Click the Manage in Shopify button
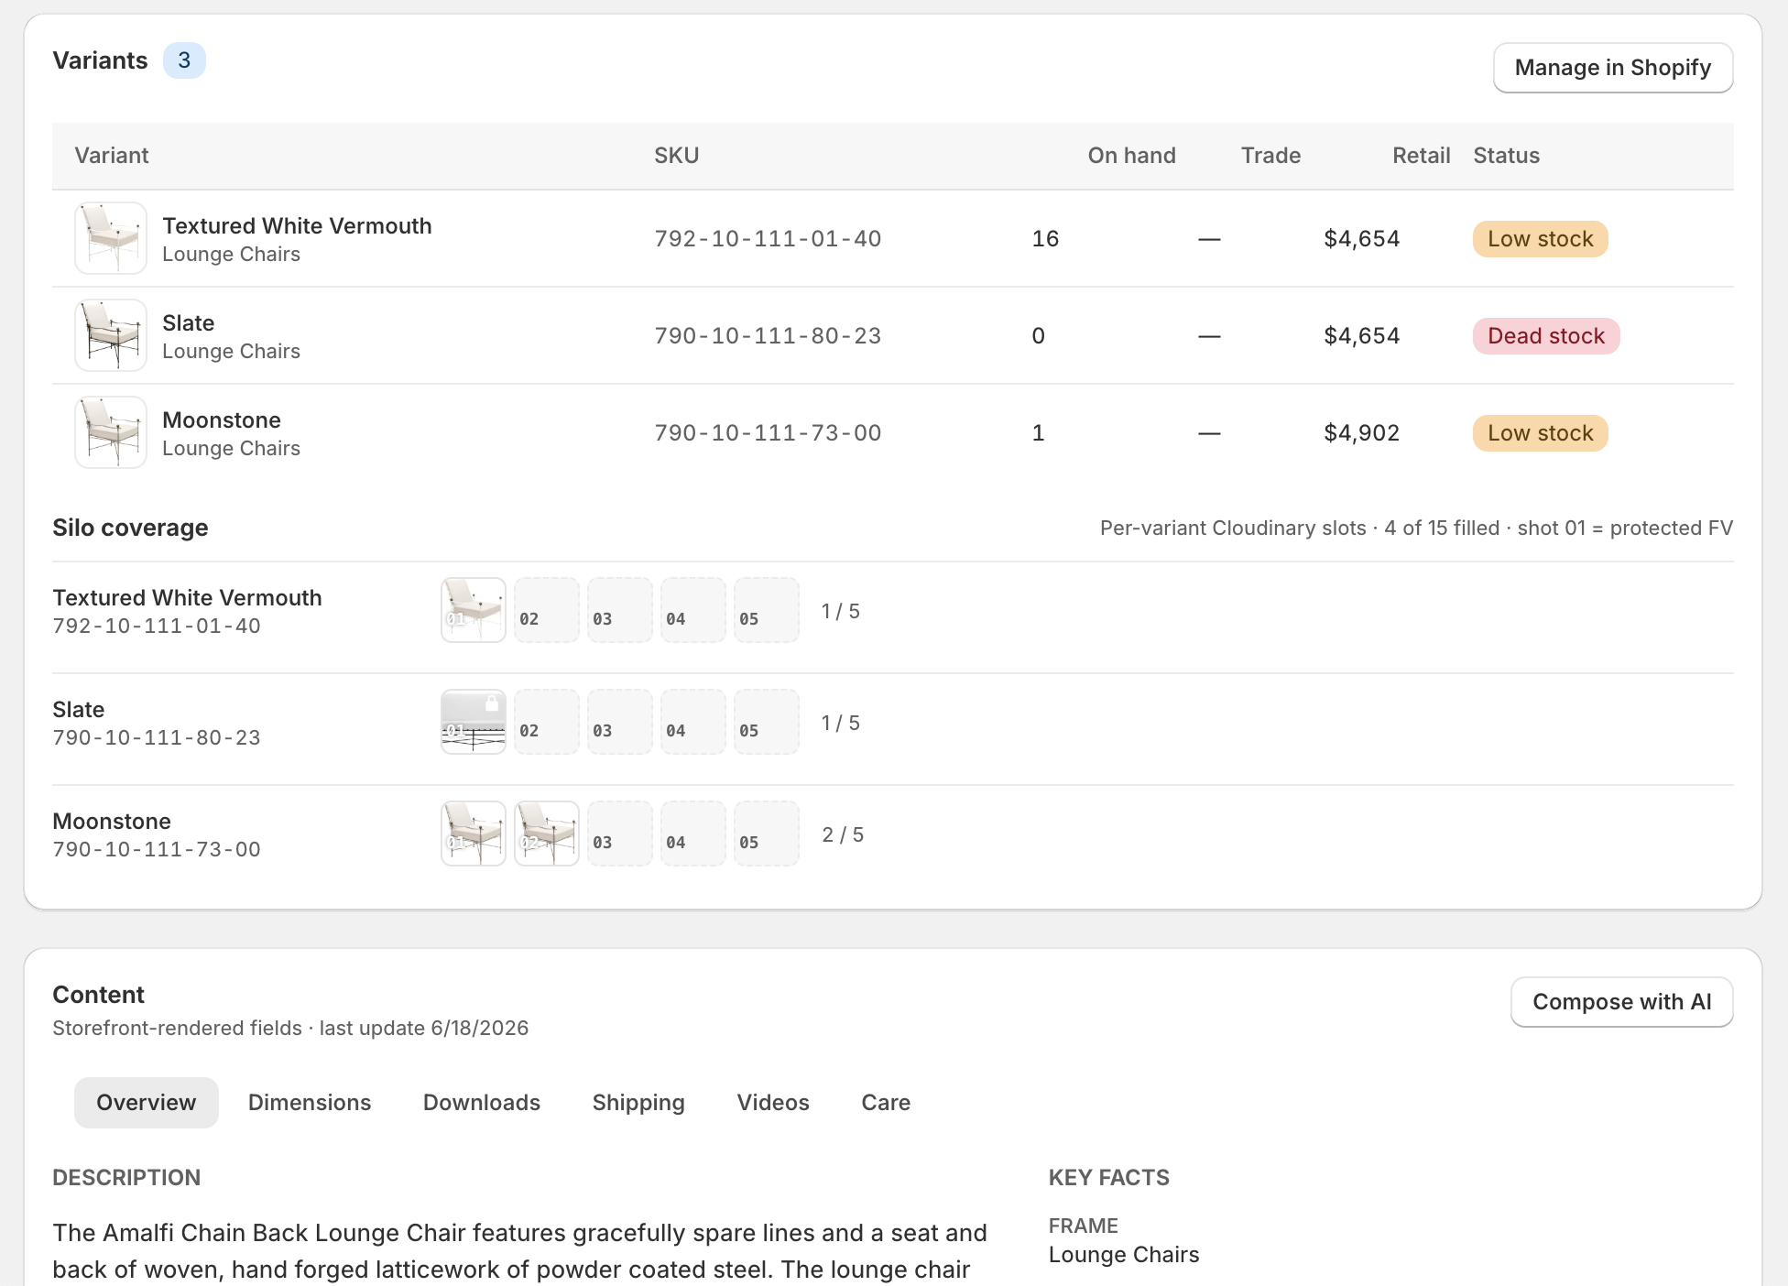Image resolution: width=1788 pixels, height=1286 pixels. click(x=1613, y=68)
